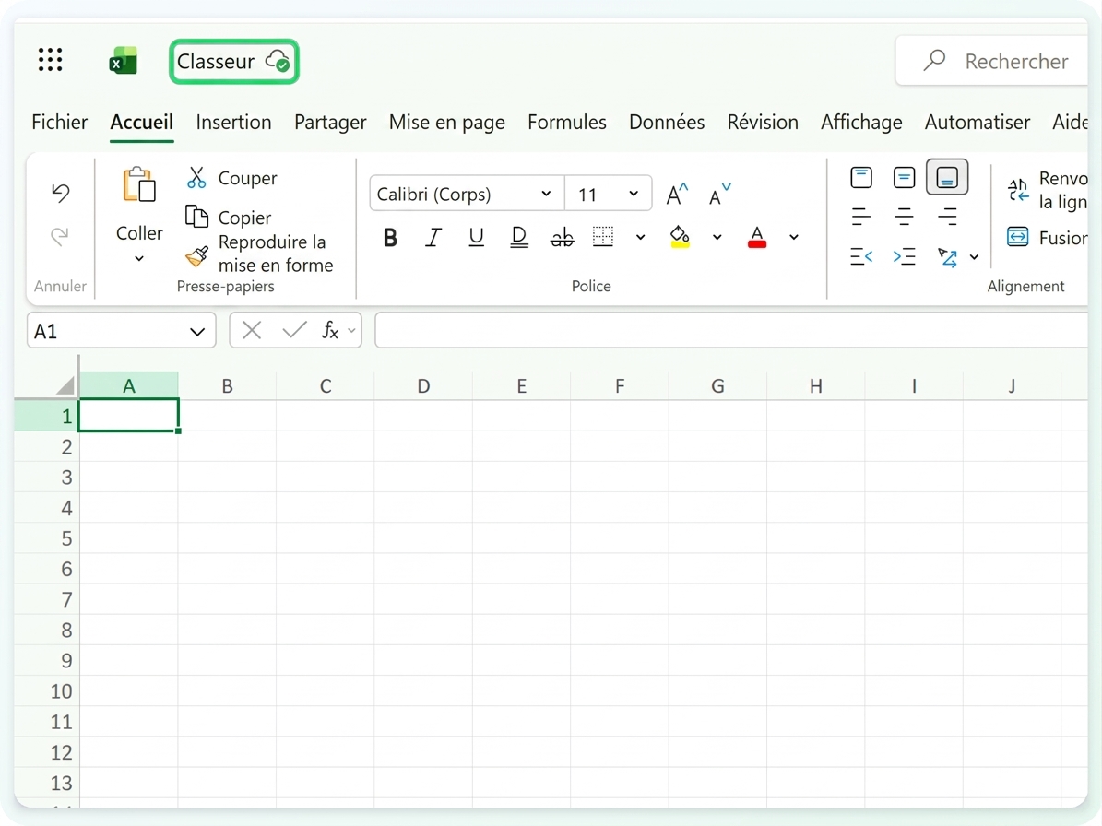Screen dimensions: 1102x826
Task: Toggle top vertical alignment
Action: pyautogui.click(x=861, y=177)
